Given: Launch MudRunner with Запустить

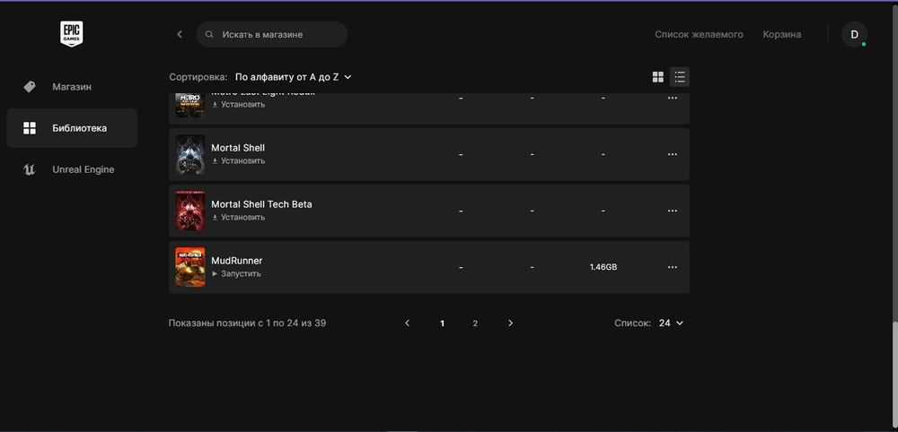Looking at the screenshot, I should click(x=240, y=273).
